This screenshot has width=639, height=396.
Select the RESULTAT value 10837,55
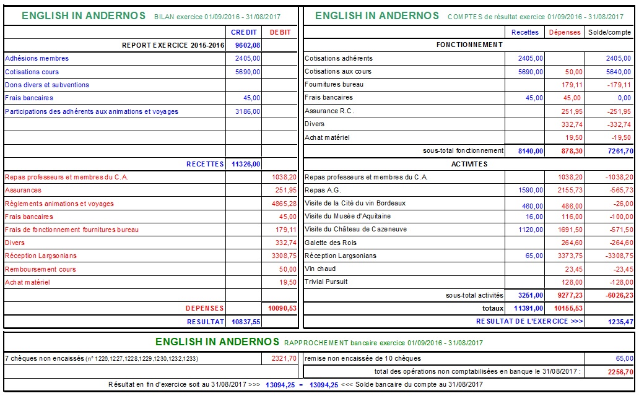[246, 322]
